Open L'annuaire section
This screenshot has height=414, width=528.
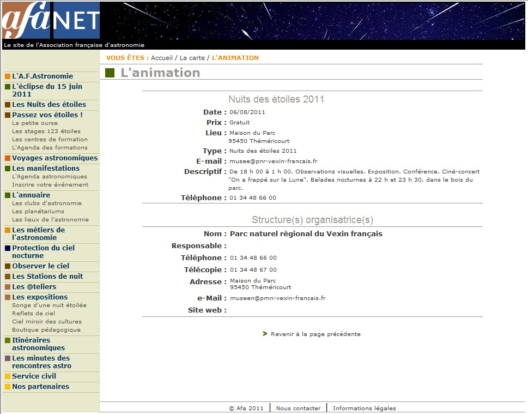click(31, 195)
